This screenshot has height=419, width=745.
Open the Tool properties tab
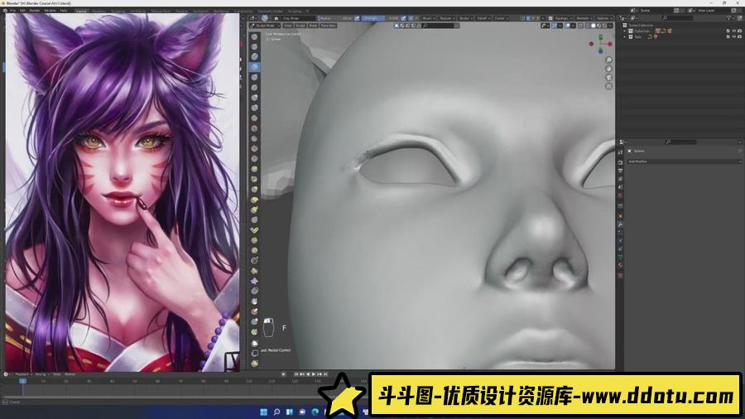(620, 152)
